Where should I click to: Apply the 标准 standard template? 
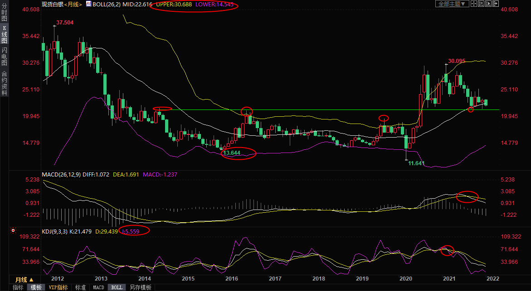click(x=80, y=287)
